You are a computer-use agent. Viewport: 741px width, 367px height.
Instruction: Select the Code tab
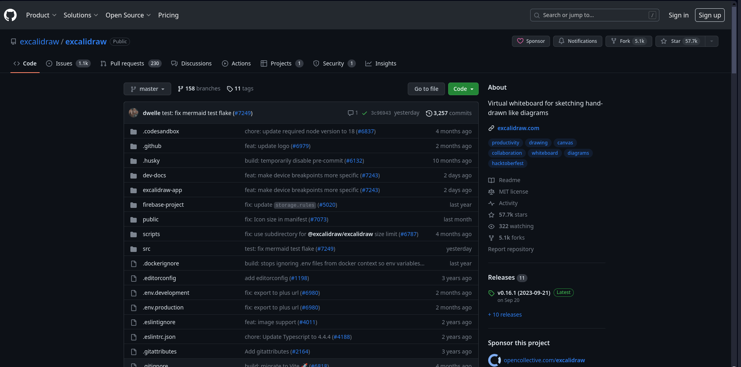(x=25, y=63)
